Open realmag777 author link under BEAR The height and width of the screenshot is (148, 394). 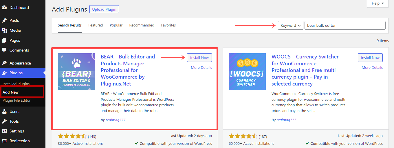pyautogui.click(x=115, y=120)
